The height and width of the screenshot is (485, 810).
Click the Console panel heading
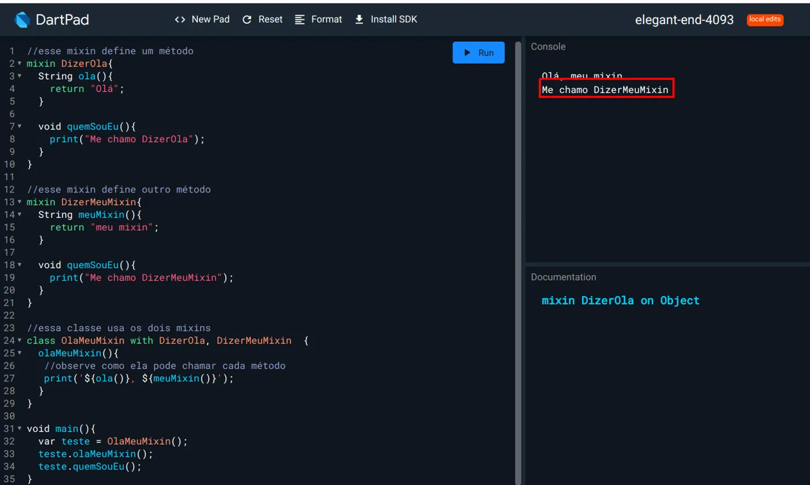(548, 47)
